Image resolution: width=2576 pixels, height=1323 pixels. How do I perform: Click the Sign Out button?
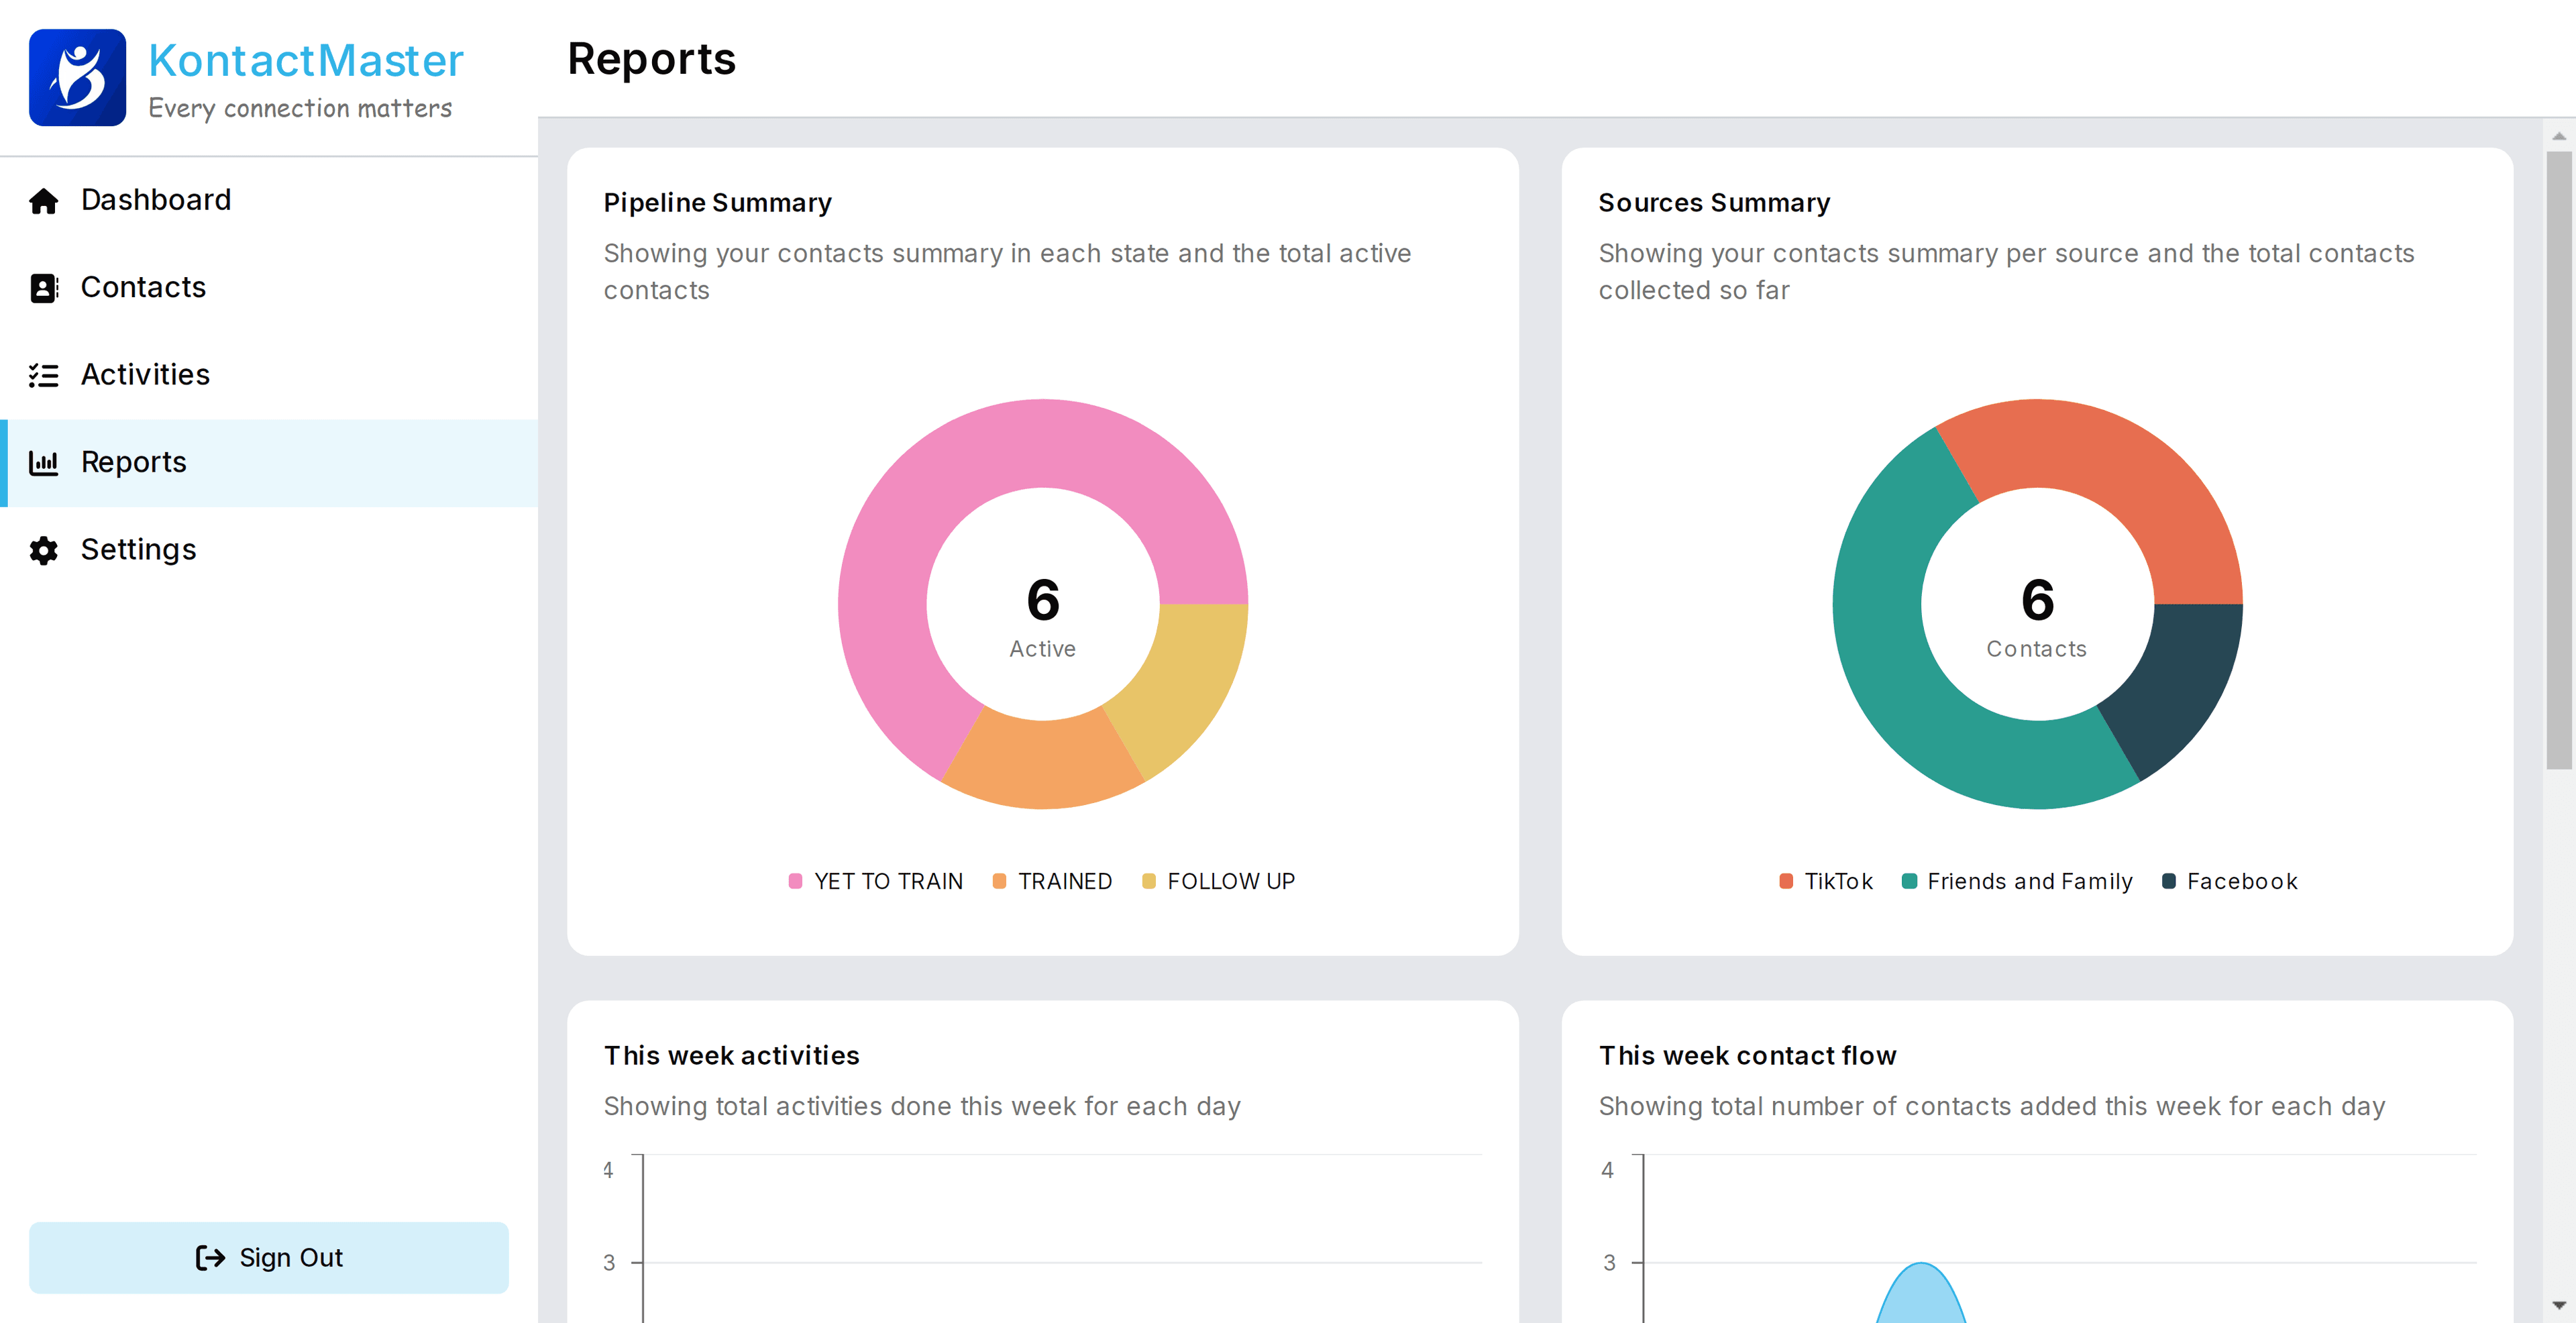click(269, 1258)
